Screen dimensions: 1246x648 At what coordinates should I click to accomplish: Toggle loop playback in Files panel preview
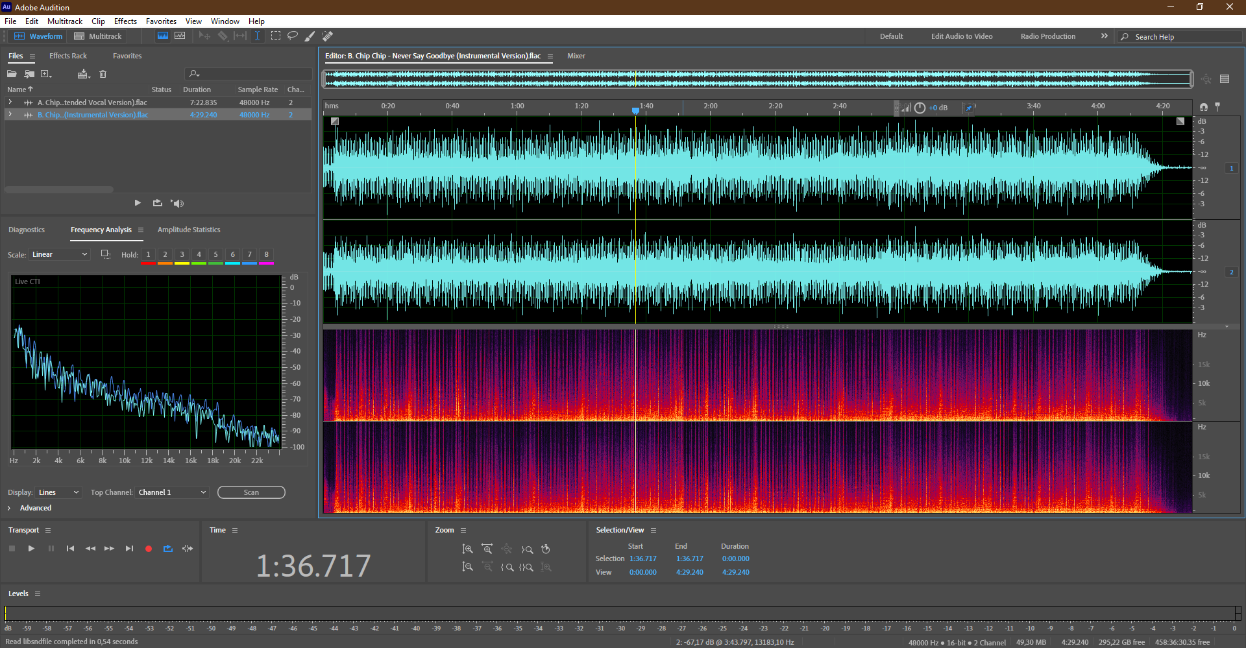pyautogui.click(x=158, y=203)
